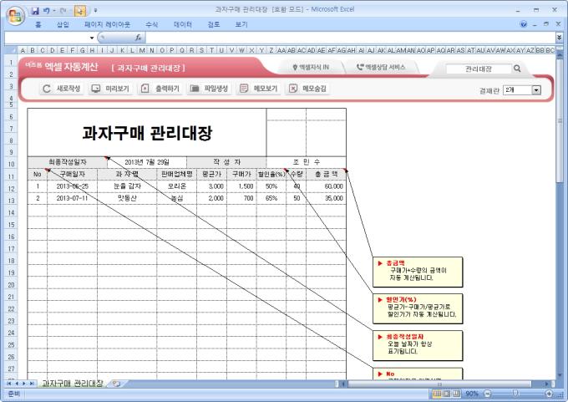Click the 파일생성 folder button
Viewport: 568px width, 402px height.
(x=209, y=89)
